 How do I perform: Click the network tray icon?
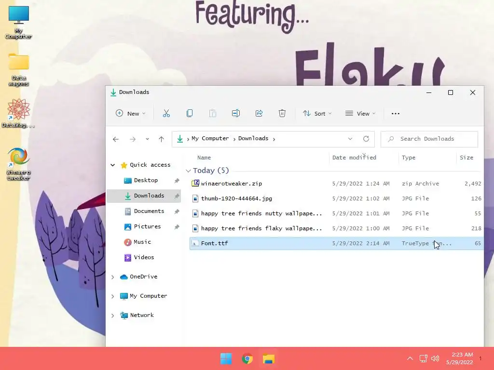[x=423, y=358]
